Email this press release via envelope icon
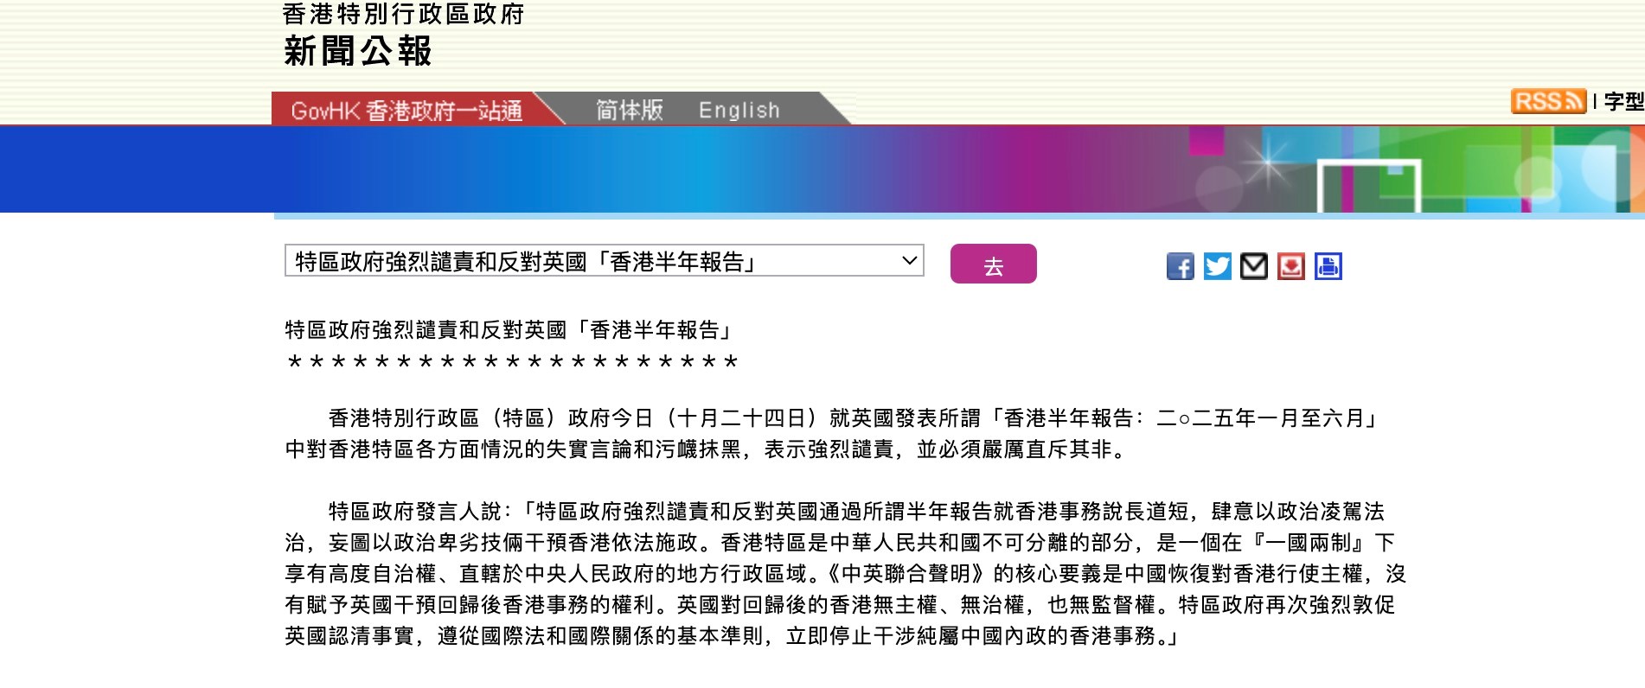 click(x=1254, y=266)
